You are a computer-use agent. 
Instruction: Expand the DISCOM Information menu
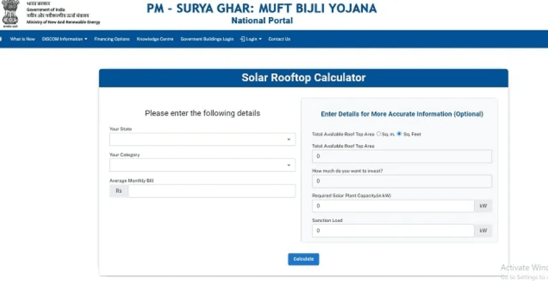coord(64,39)
